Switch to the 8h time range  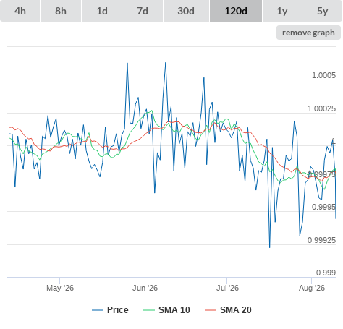coord(61,11)
